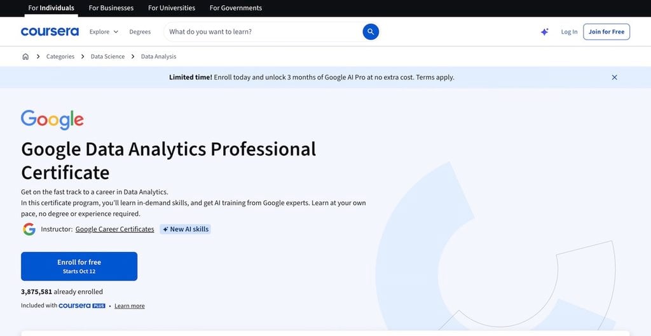Dismiss the Limited time promo banner
The image size is (651, 336).
(615, 77)
